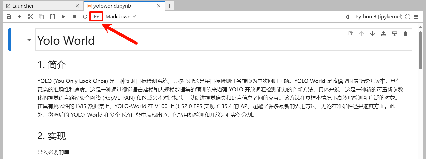Paste cell from clipboard icon

click(53, 17)
